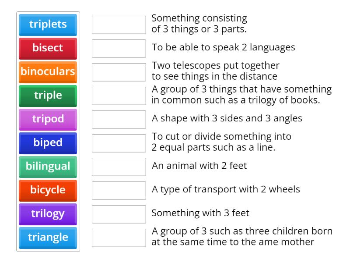Image resolution: width=350 pixels, height=263 pixels.
Task: Pick the orange 'binoculars' tile
Action: click(x=48, y=72)
